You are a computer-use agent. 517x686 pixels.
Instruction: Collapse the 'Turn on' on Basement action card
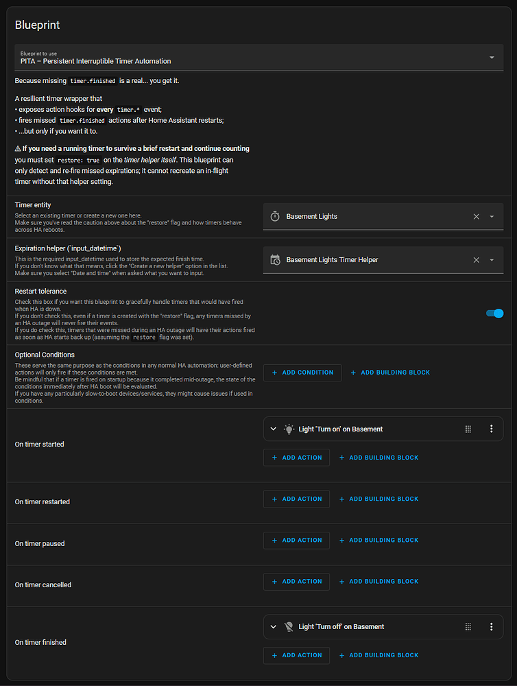[x=273, y=429]
